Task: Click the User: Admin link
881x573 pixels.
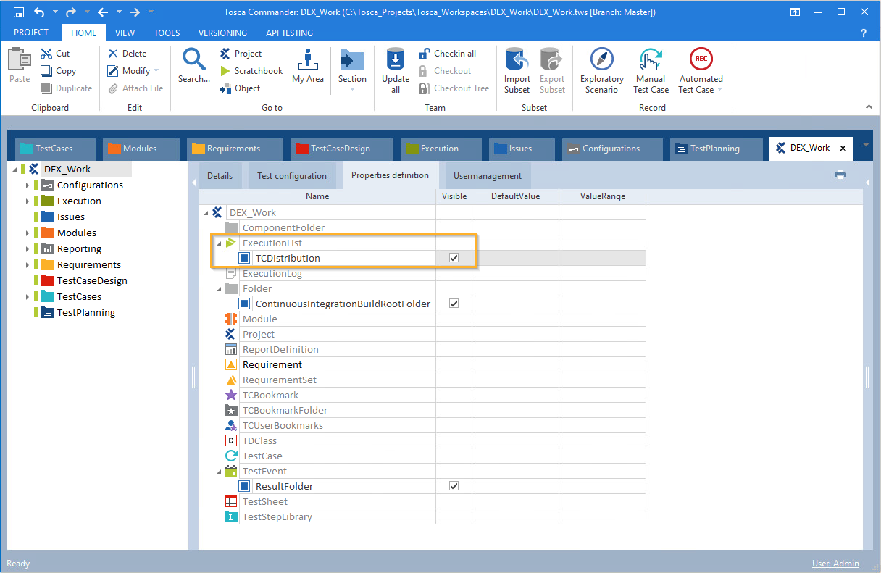Action: [835, 564]
